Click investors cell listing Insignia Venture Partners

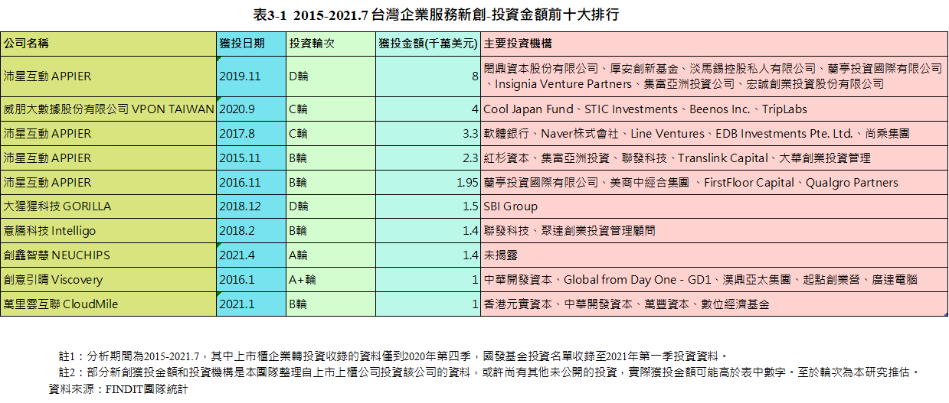715,76
